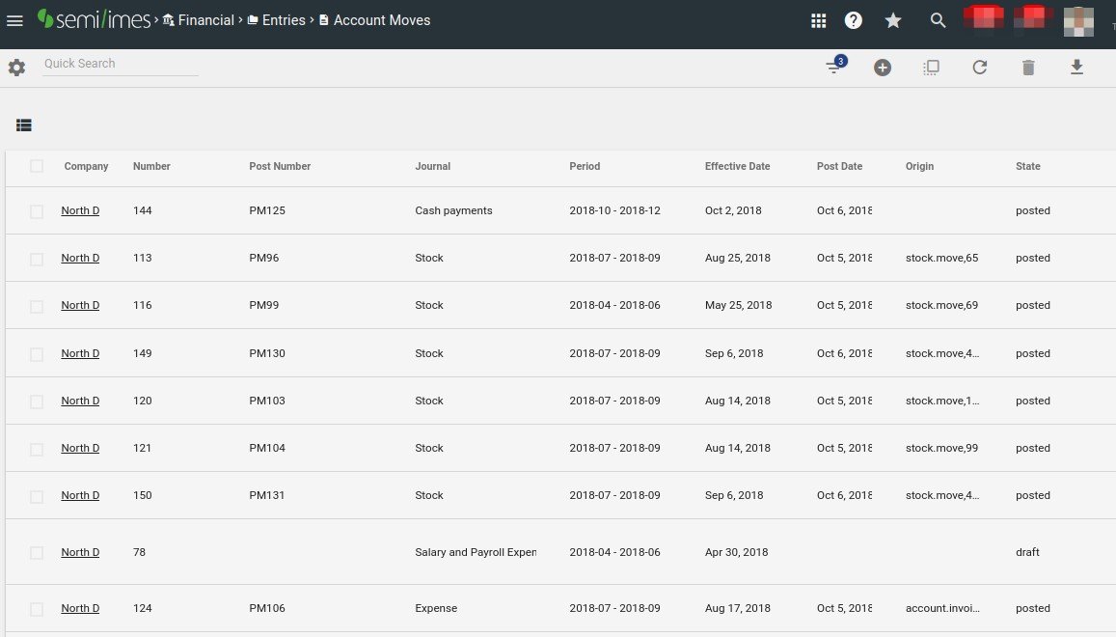Focus the Quick Search field

click(121, 64)
